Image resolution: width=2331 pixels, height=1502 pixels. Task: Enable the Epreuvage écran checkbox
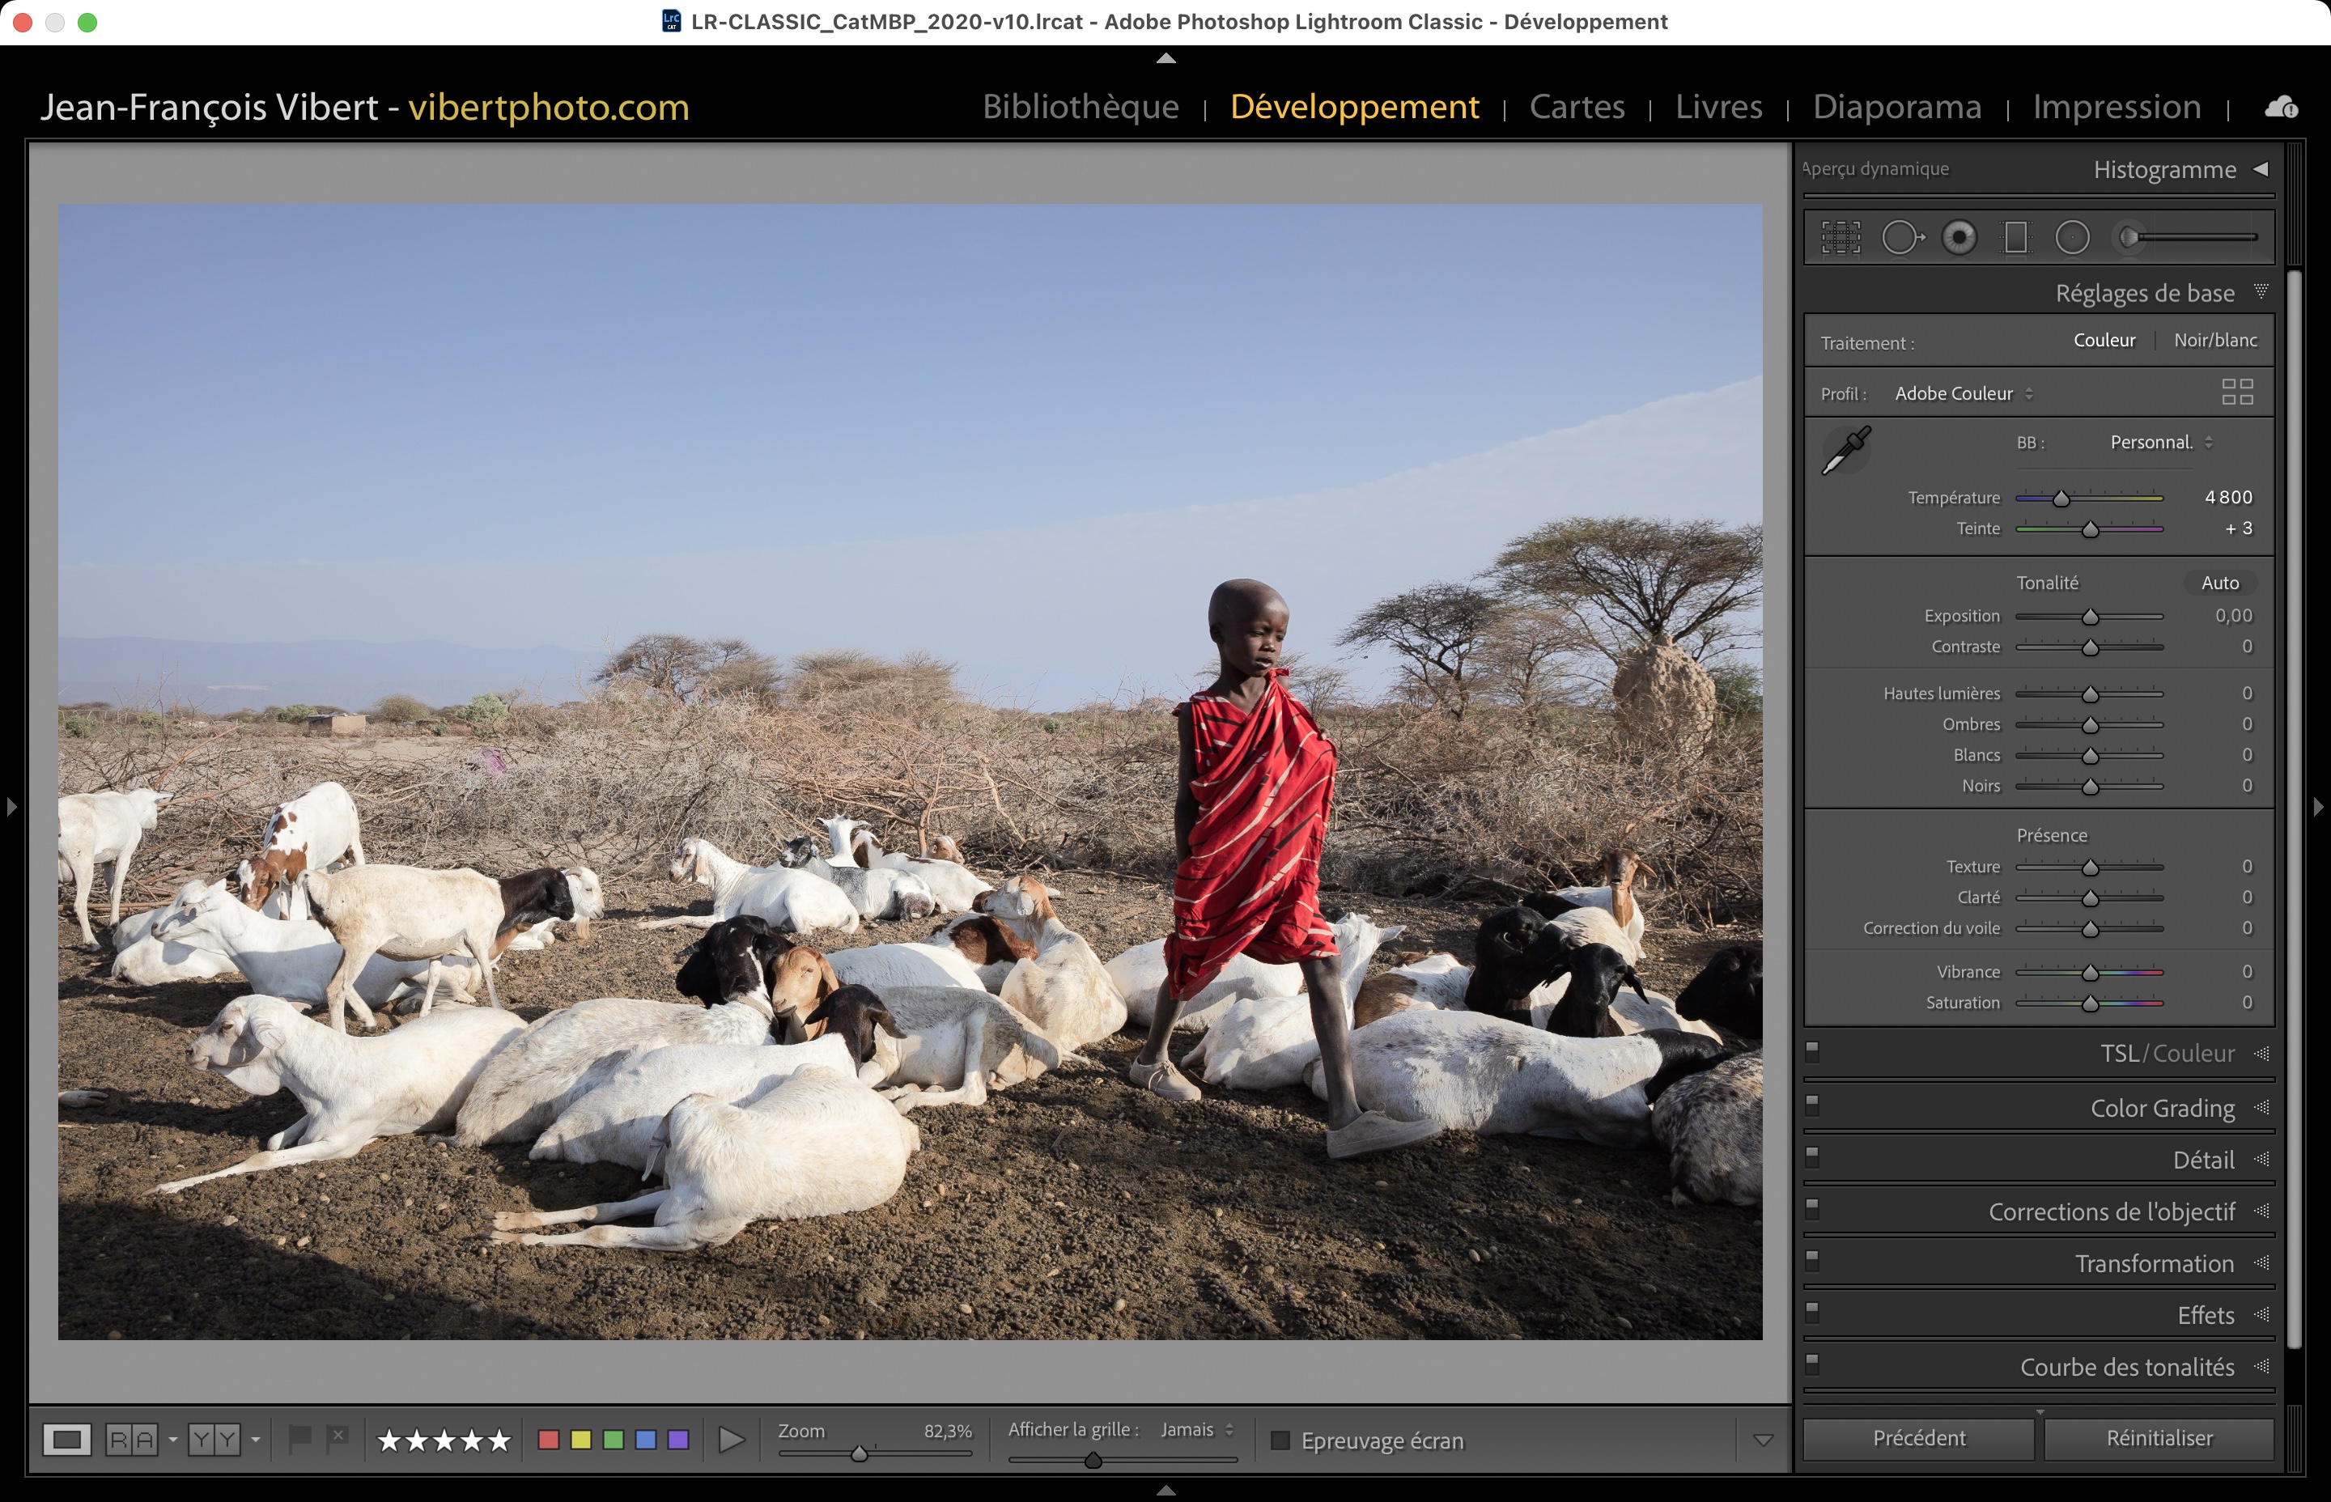click(x=1280, y=1440)
